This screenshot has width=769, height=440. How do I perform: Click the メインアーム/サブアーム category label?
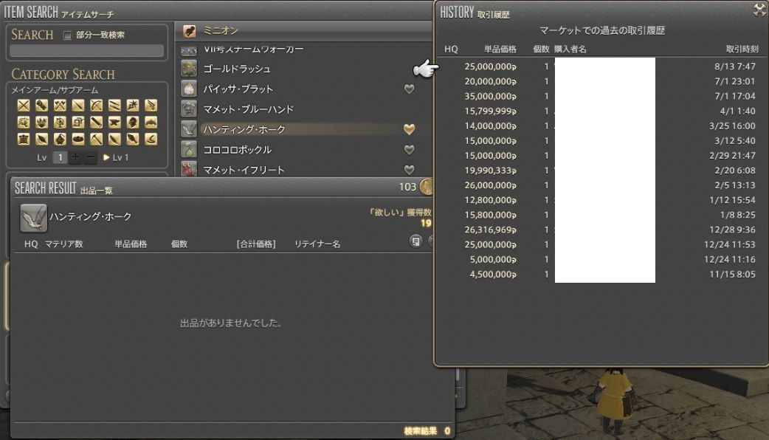[x=55, y=90]
